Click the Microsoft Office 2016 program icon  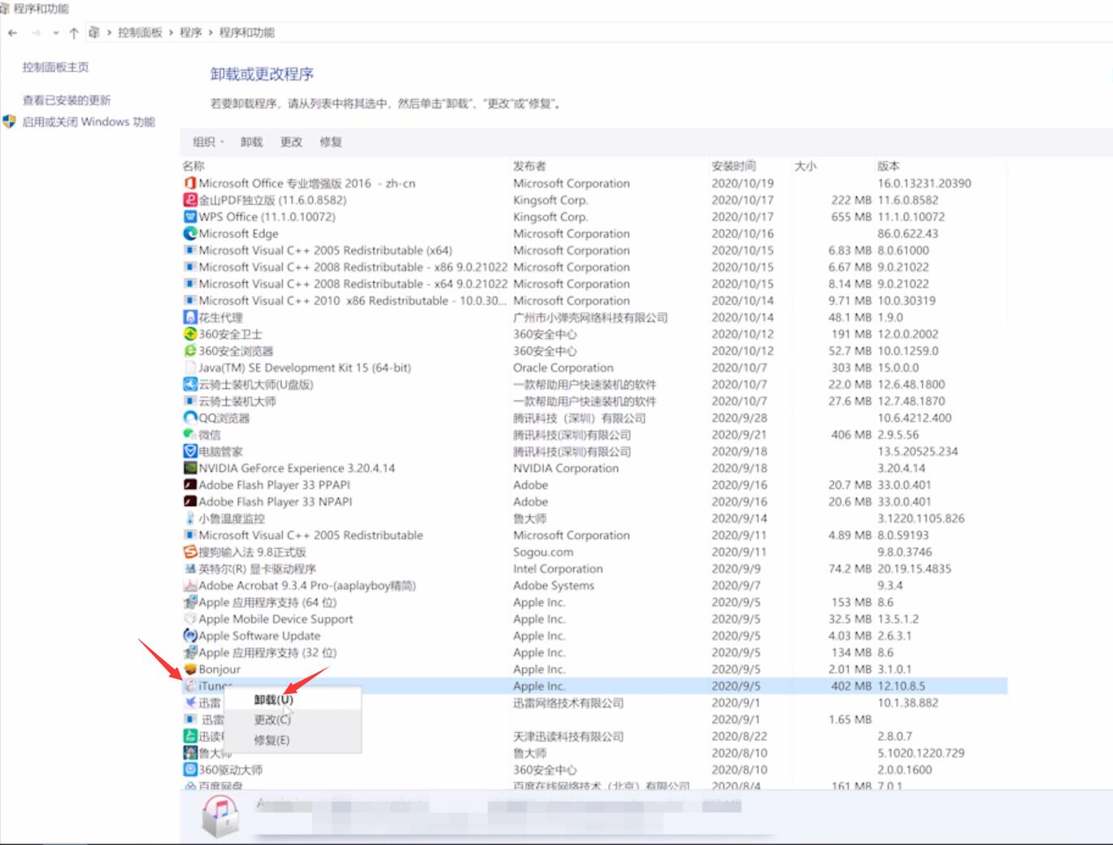pos(190,183)
